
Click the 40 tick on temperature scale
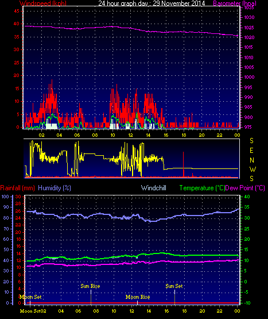pos(247,197)
